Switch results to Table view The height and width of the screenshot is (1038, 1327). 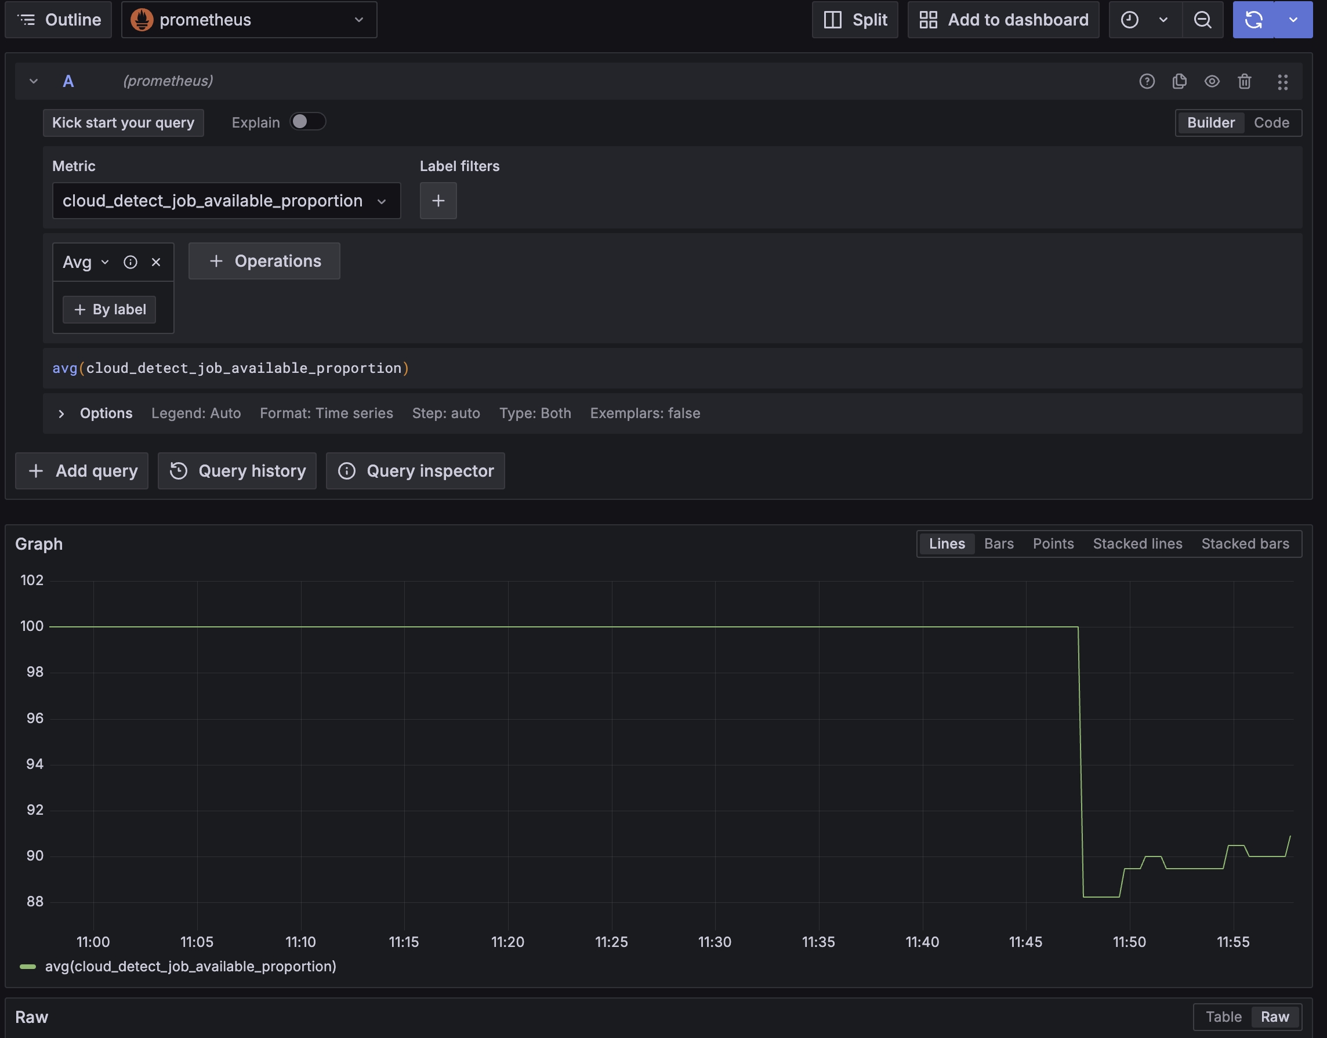pos(1224,1017)
